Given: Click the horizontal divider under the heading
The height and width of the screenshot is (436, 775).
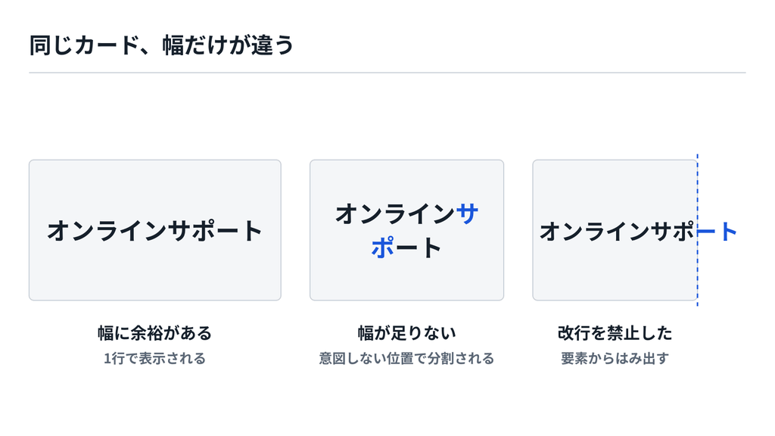Looking at the screenshot, I should [387, 73].
